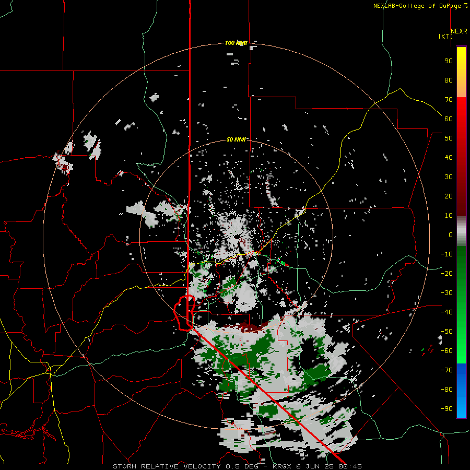Click the -80 label on the velocity scale
Viewport: 470px width, 470px height.
[446, 390]
